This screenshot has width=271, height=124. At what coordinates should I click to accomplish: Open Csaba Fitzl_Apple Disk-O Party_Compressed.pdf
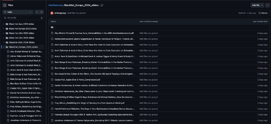pyautogui.click(x=78, y=80)
